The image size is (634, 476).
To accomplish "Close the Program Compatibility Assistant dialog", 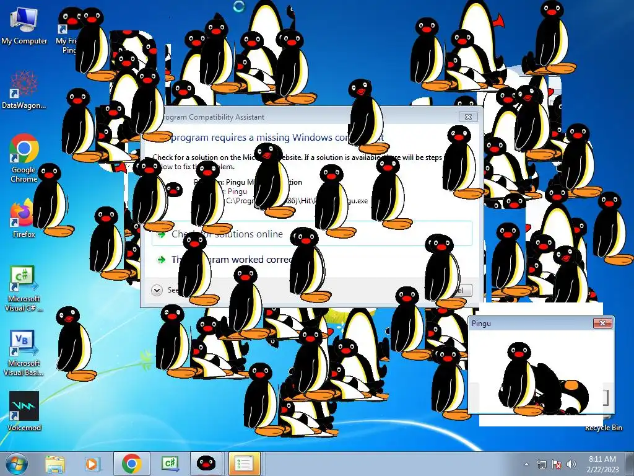I will [x=468, y=117].
